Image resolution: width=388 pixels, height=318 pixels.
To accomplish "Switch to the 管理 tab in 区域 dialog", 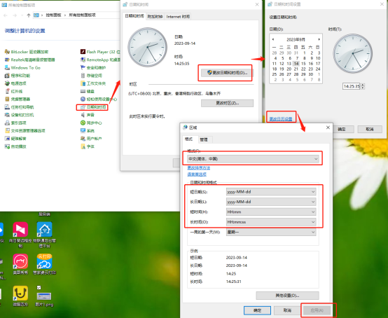I will (x=204, y=139).
